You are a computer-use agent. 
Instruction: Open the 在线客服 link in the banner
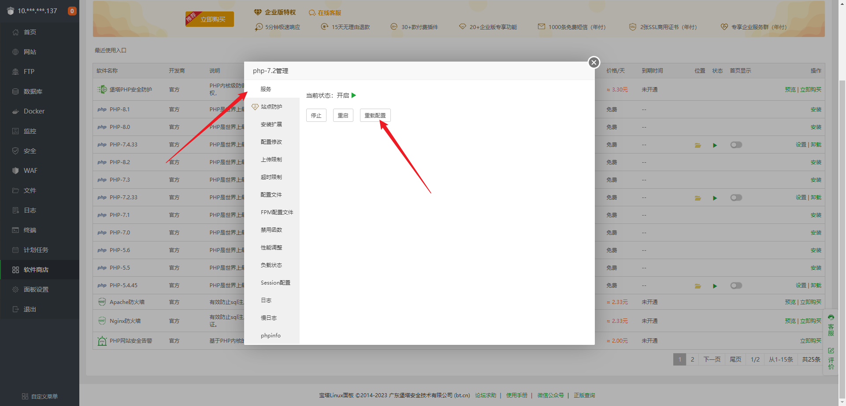[325, 13]
